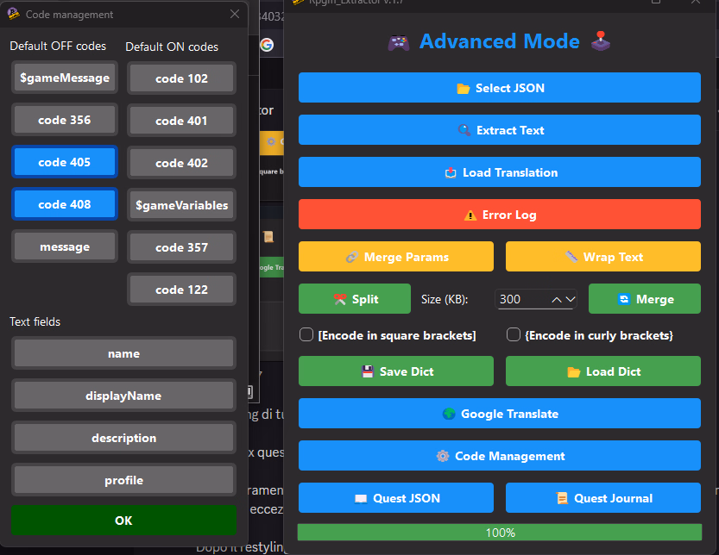The height and width of the screenshot is (555, 719).
Task: Toggle off the code 408 button
Action: click(x=65, y=204)
